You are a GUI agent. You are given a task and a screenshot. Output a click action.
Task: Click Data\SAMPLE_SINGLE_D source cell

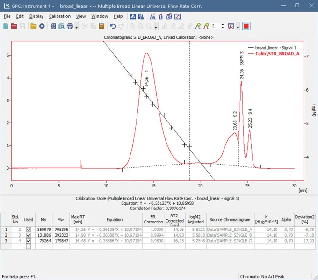pos(230,241)
